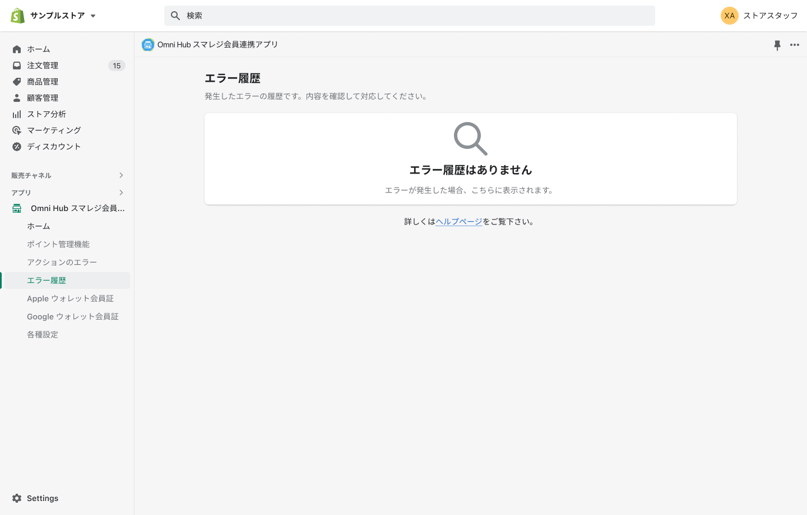This screenshot has width=807, height=515.
Task: Expand the 販売チャネル section chevron
Action: pos(121,175)
